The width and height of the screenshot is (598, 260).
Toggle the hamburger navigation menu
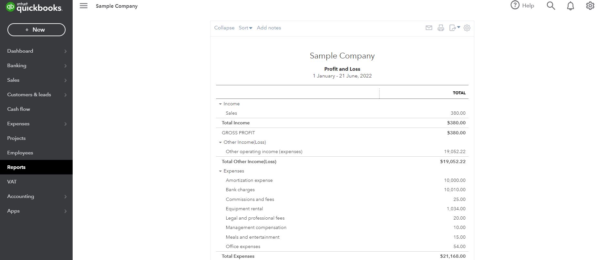click(x=84, y=6)
